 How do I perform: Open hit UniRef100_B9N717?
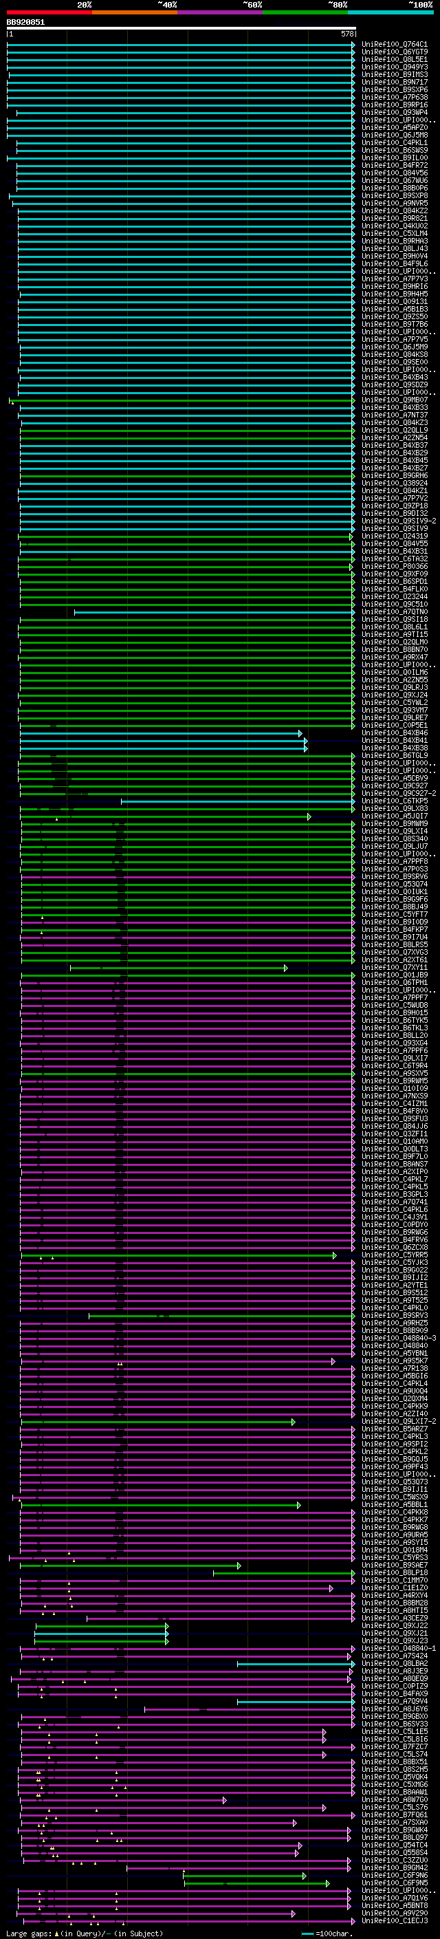[x=394, y=82]
